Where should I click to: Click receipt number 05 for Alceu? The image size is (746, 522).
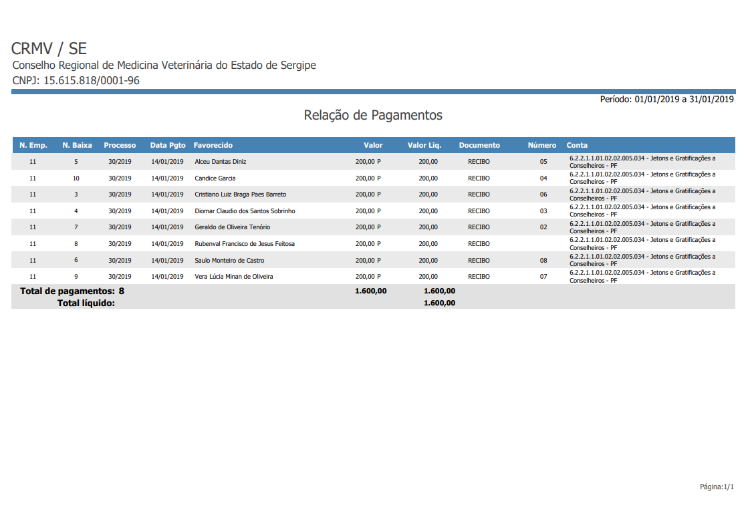click(543, 162)
